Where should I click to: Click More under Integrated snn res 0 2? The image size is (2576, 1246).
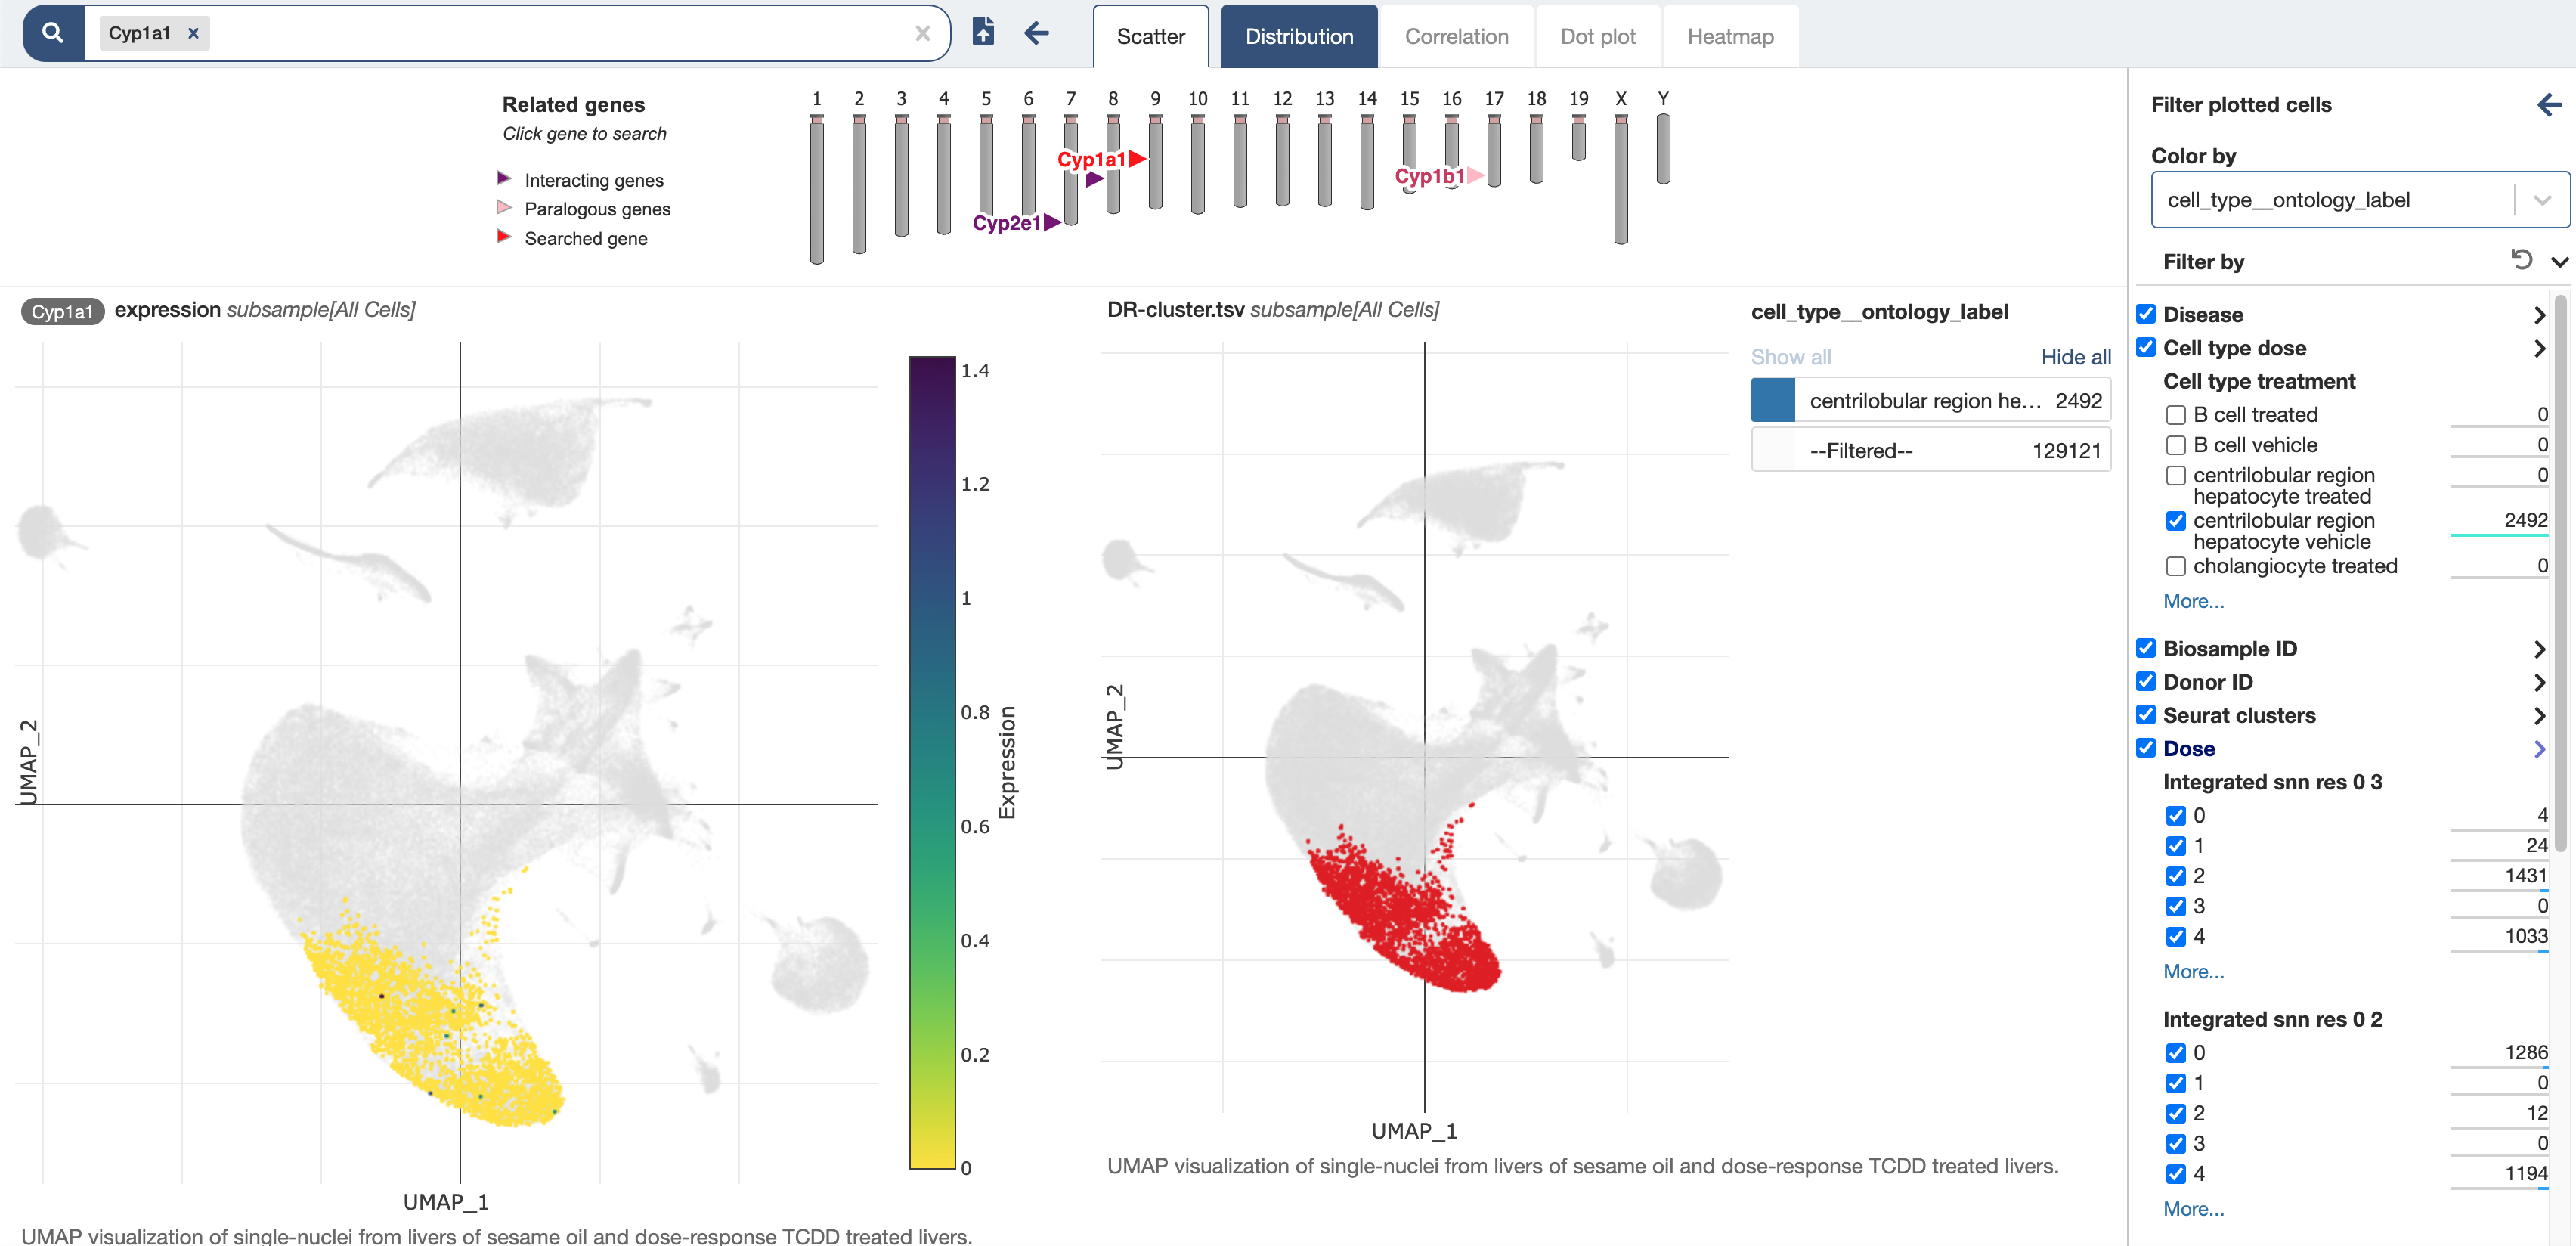(2193, 1209)
